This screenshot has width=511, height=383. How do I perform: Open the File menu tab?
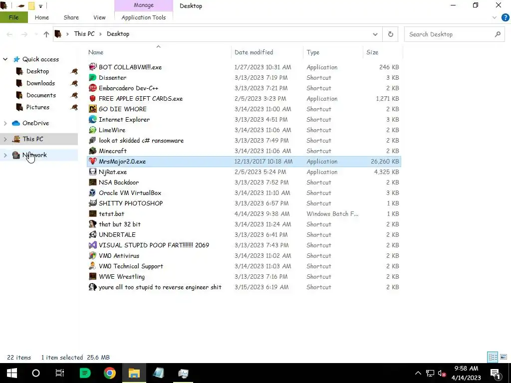click(x=13, y=17)
